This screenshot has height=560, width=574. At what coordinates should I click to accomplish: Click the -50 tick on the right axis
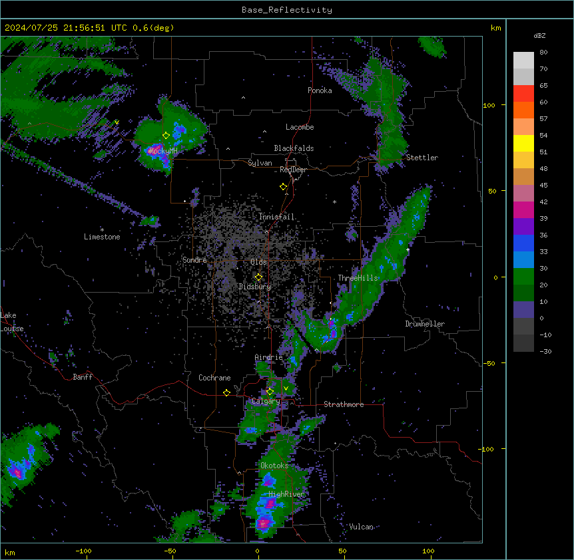488,363
